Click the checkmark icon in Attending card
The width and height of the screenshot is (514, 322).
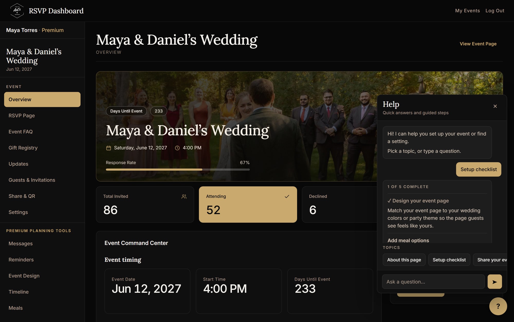(x=287, y=196)
